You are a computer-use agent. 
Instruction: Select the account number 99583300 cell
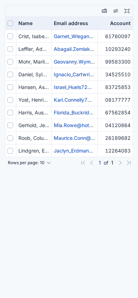coord(115,62)
